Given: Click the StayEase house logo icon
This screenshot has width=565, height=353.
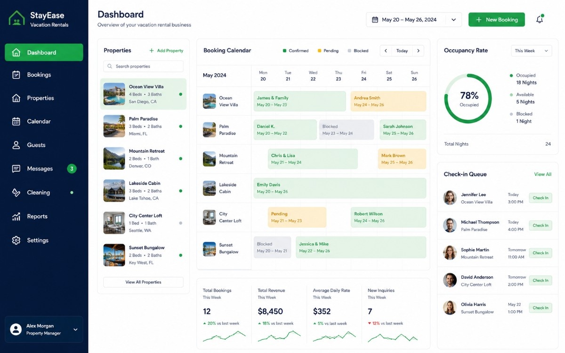Looking at the screenshot, I should point(17,18).
